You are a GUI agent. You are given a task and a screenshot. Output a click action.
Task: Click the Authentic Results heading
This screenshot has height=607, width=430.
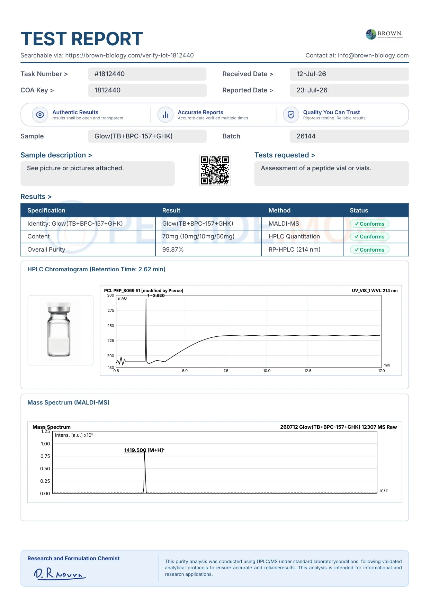point(75,112)
